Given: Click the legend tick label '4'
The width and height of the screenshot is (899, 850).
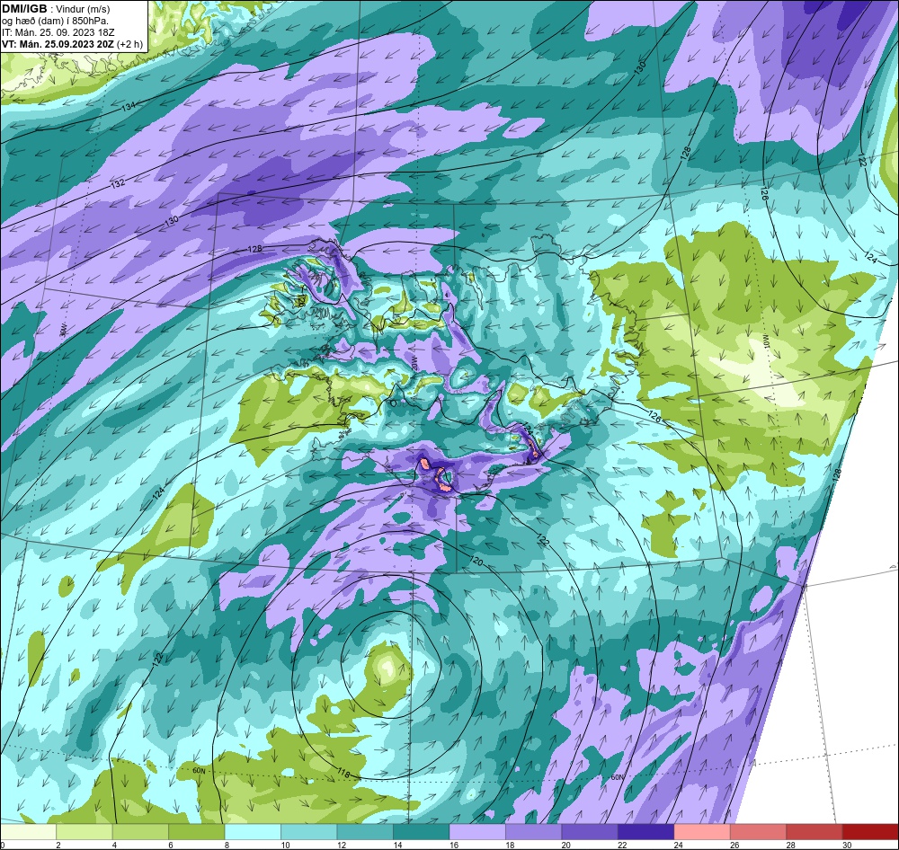Looking at the screenshot, I should coord(115,845).
